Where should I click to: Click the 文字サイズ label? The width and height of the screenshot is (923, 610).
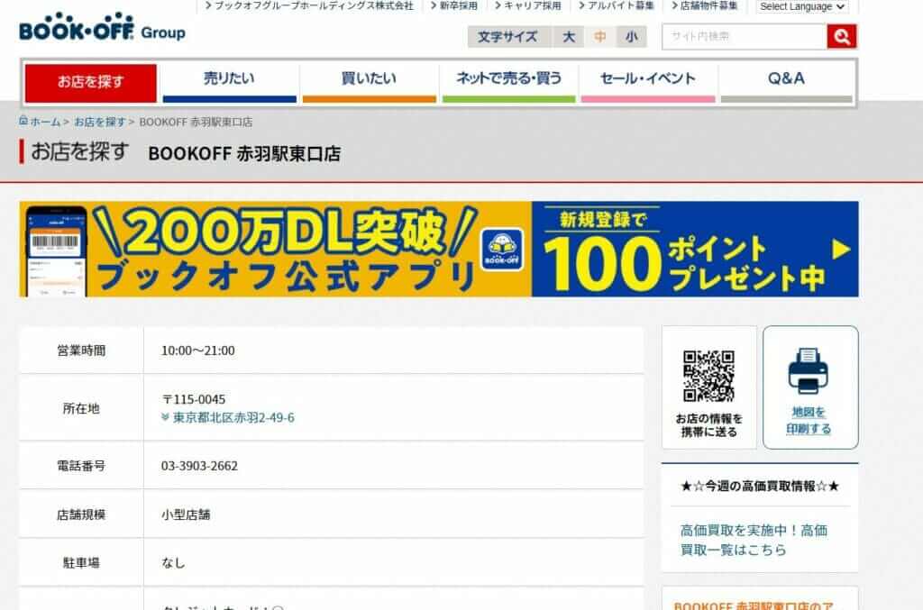point(507,37)
